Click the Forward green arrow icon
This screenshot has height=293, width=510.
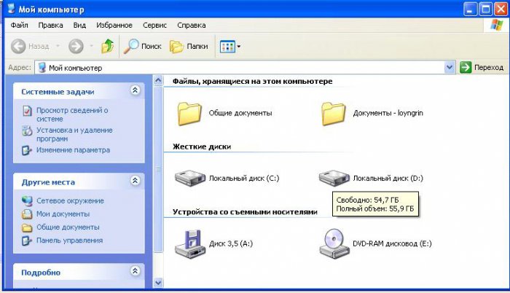76,46
